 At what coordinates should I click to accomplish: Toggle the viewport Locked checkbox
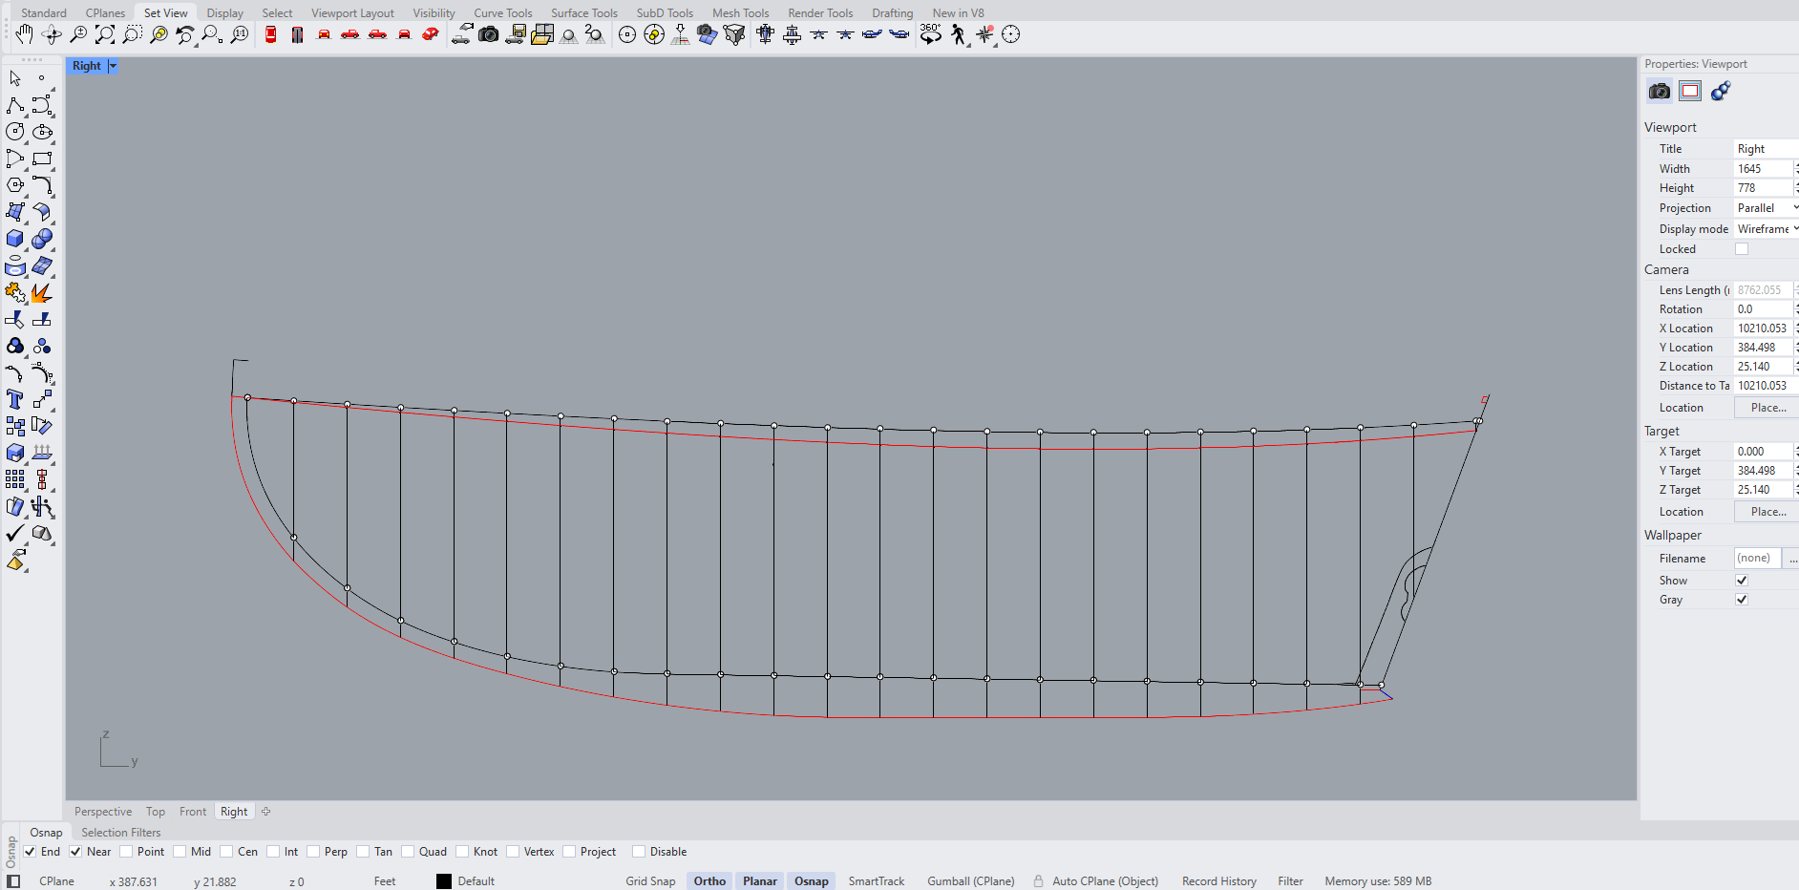(1742, 249)
